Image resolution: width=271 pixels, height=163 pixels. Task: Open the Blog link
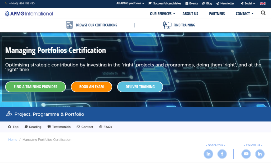(209, 3)
